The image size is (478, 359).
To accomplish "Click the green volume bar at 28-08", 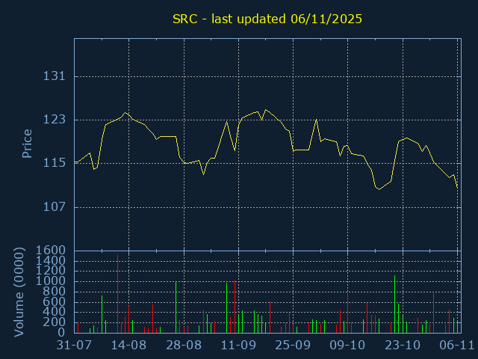I will pos(176,307).
